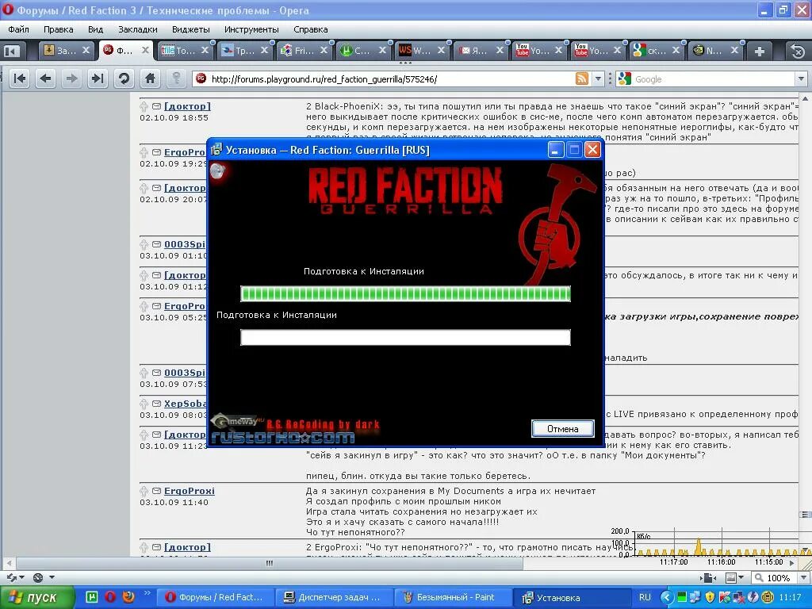812x609 pixels.
Task: Click the green quick launch icon
Action: [92, 597]
